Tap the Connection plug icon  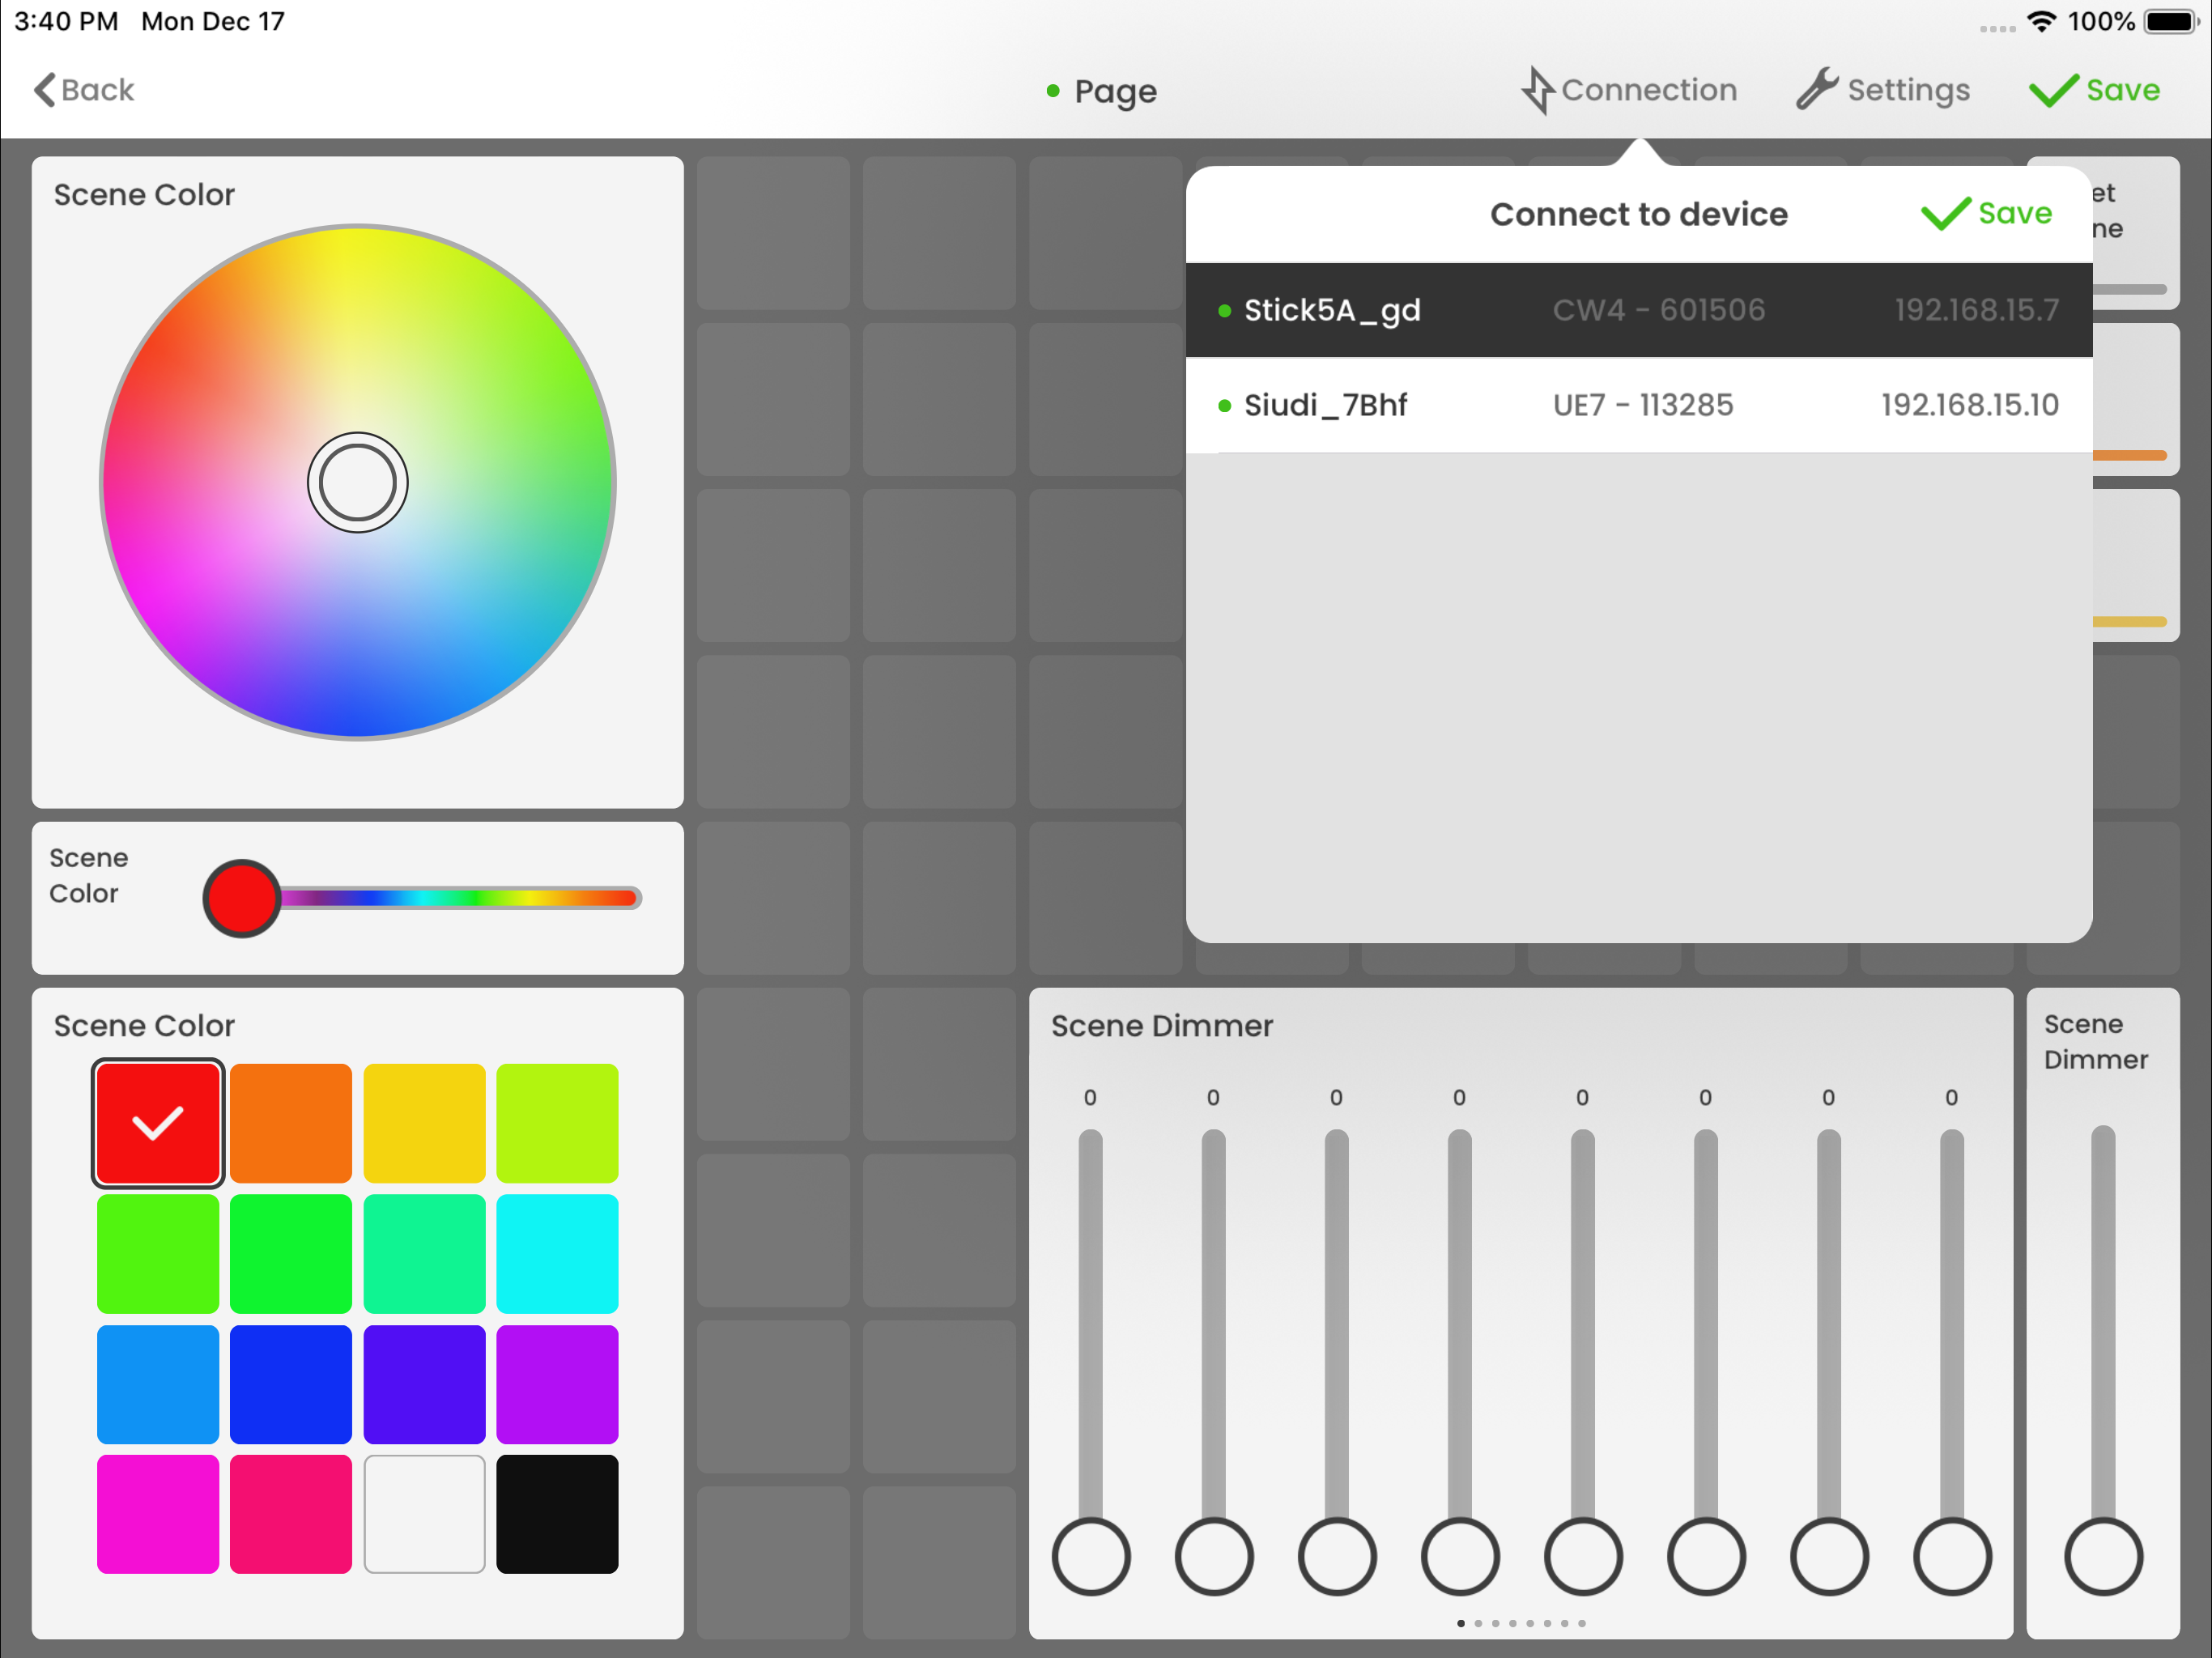tap(1537, 90)
